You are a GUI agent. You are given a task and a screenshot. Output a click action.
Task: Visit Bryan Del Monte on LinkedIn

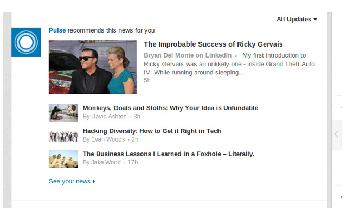[x=188, y=55]
